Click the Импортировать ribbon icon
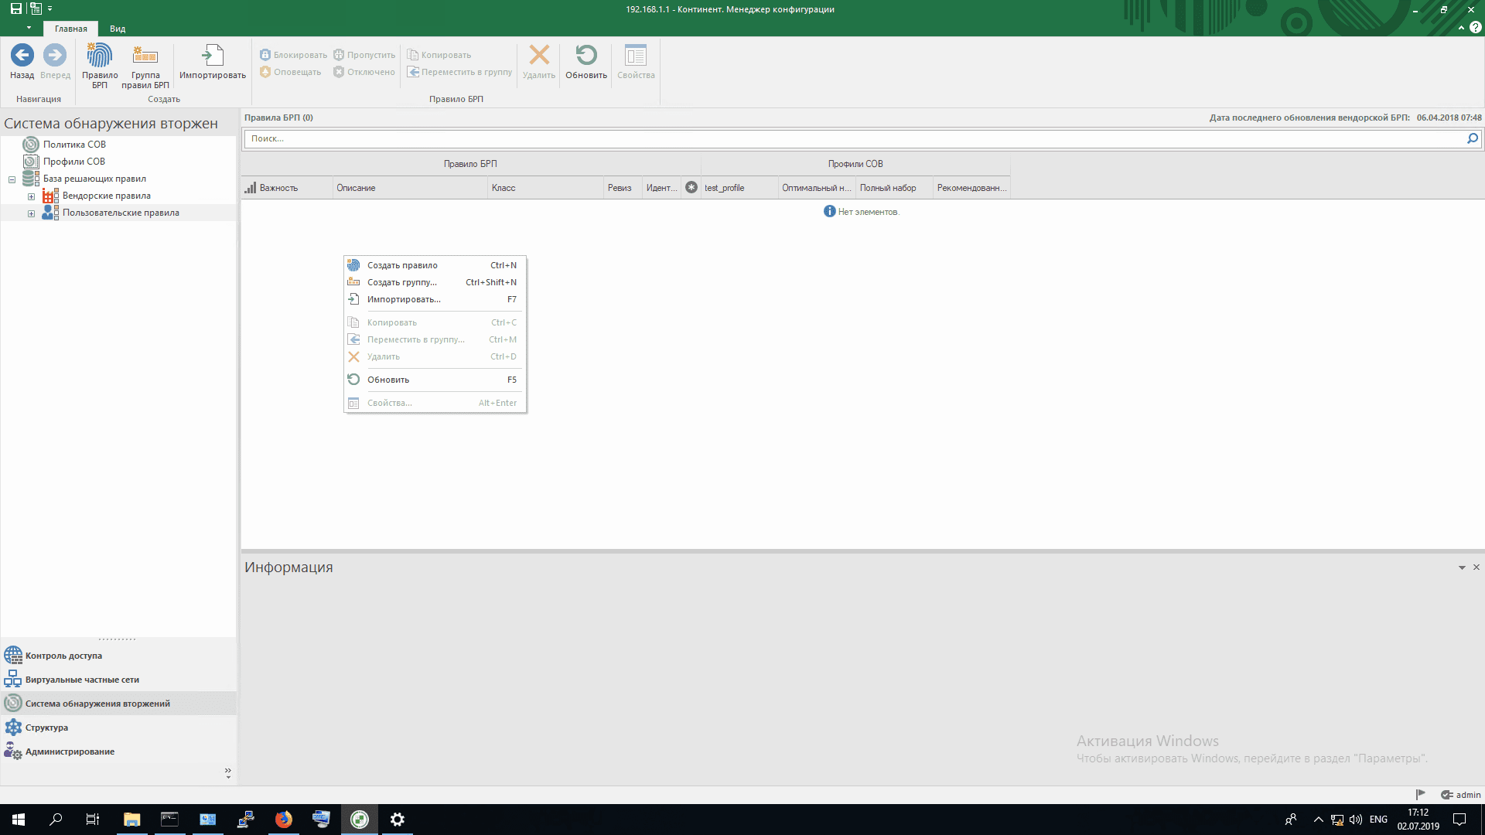This screenshot has width=1485, height=835. (x=213, y=56)
